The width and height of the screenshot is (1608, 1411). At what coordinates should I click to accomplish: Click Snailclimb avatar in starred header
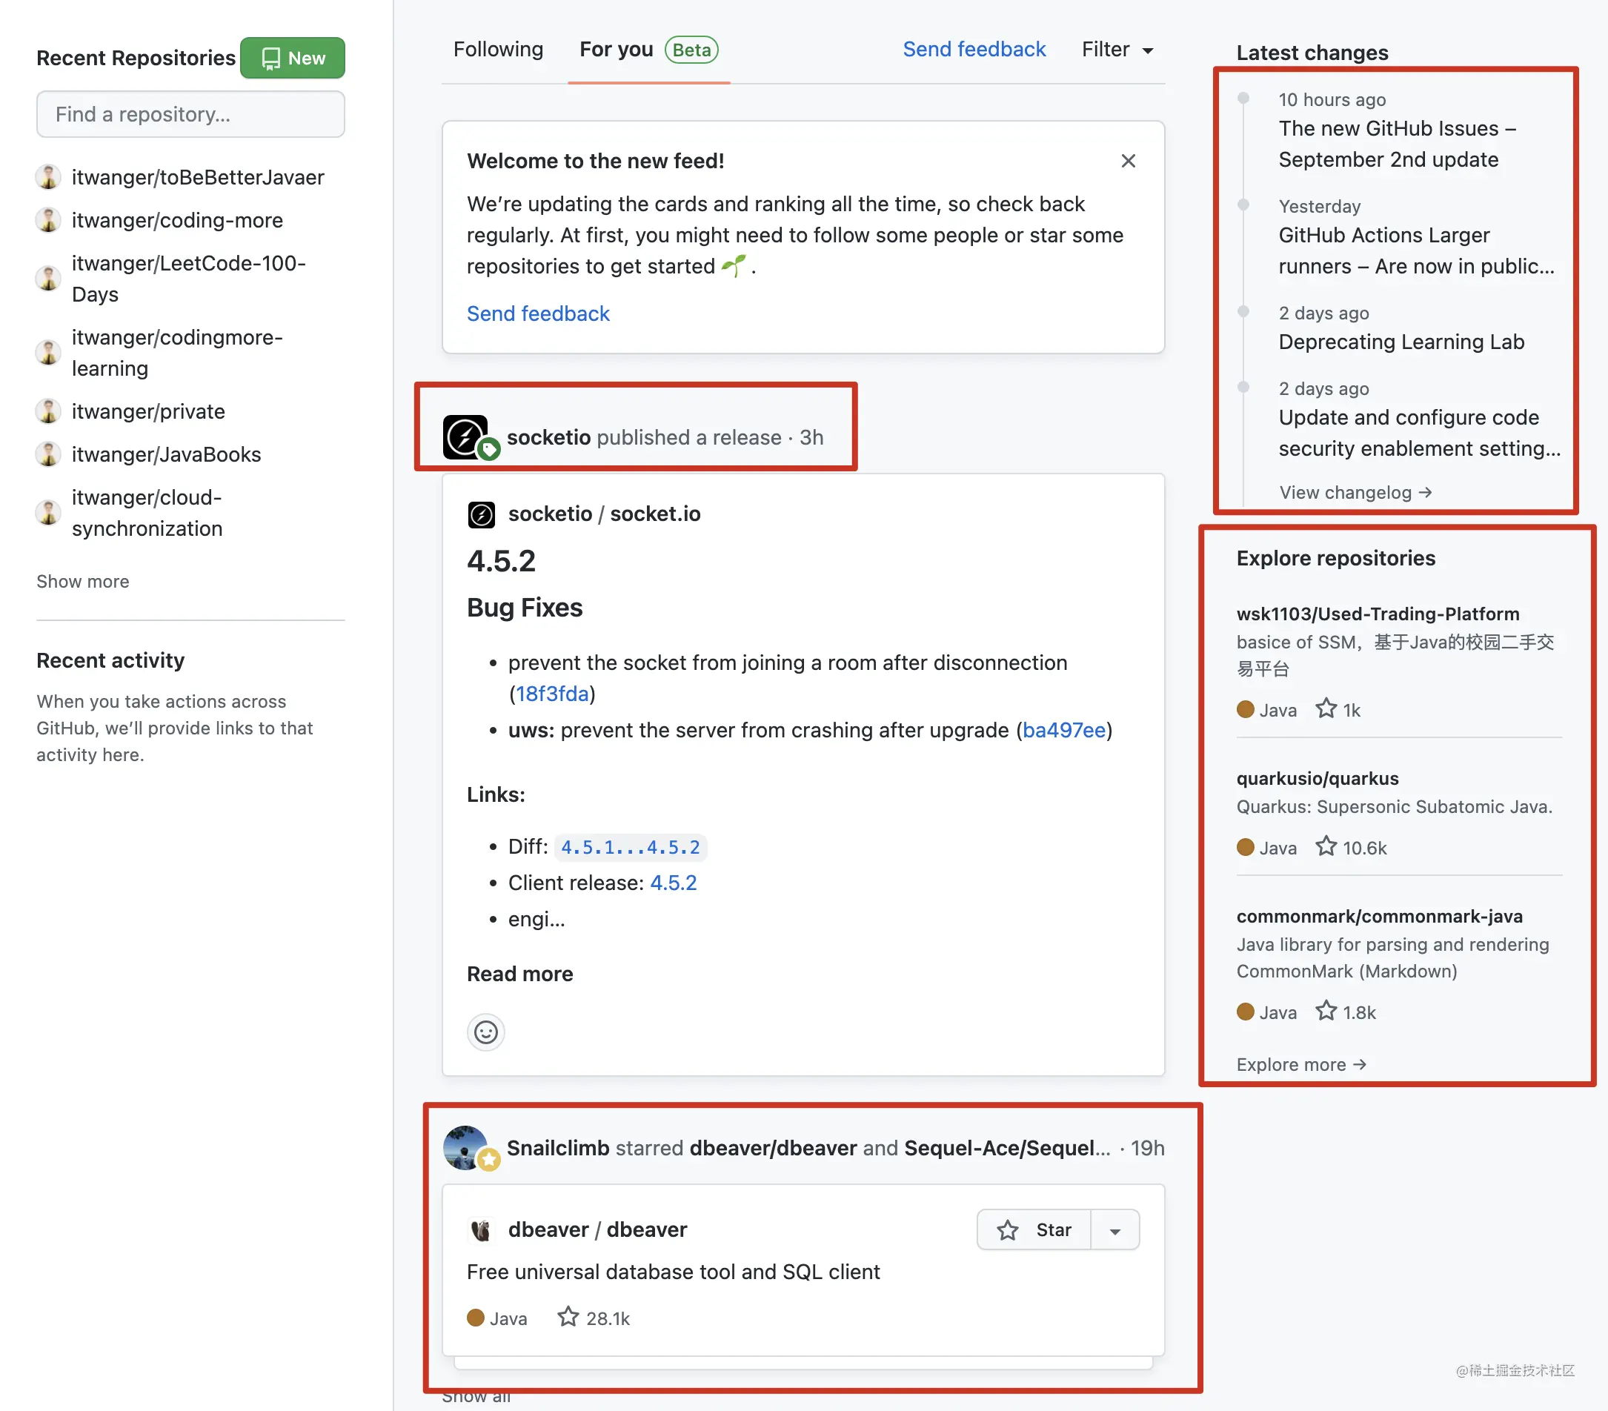coord(465,1148)
